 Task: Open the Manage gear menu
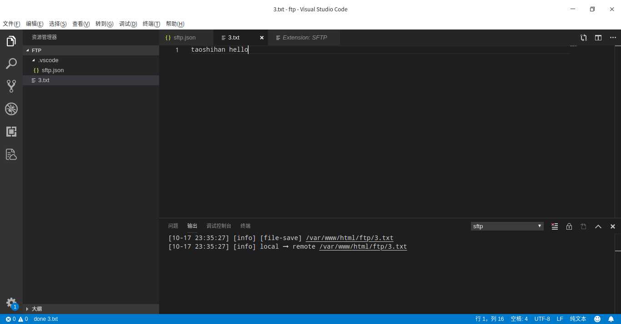pyautogui.click(x=11, y=303)
